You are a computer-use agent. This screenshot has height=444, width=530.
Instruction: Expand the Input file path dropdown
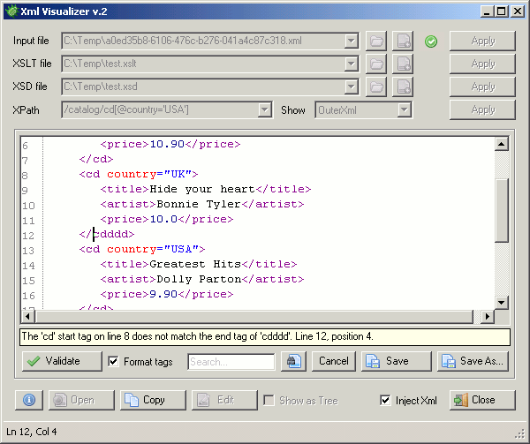coord(351,41)
